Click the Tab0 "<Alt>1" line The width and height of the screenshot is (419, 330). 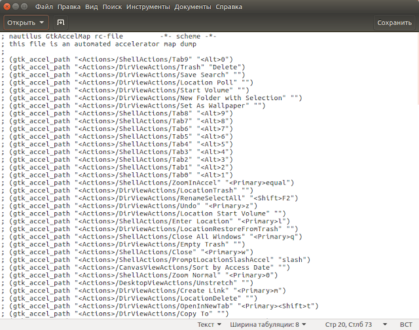117,175
